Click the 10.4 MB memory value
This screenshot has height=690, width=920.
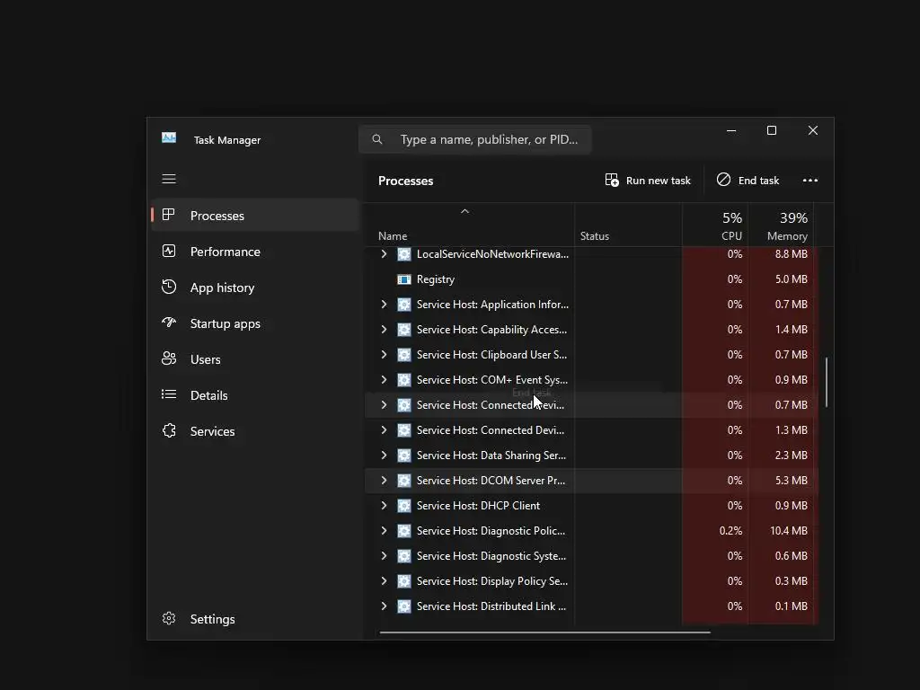click(x=789, y=530)
